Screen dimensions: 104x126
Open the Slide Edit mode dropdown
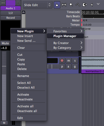(x=38, y=5)
